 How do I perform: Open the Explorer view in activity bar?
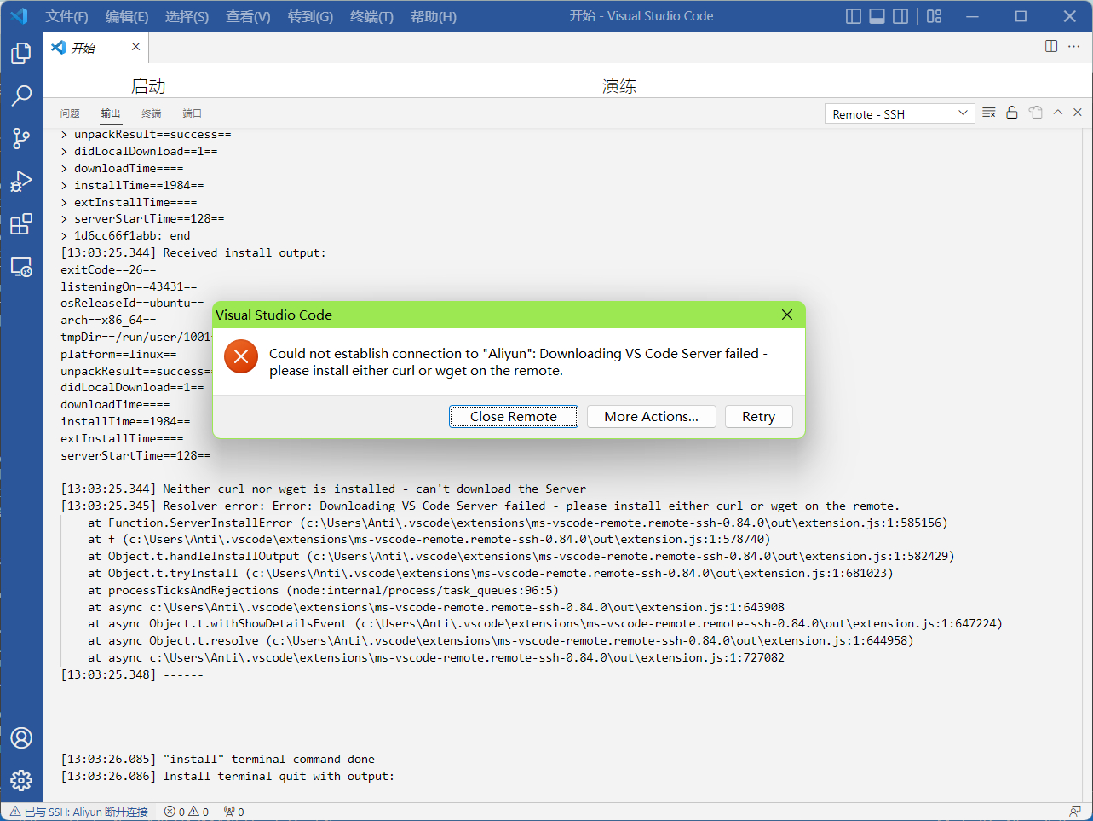coord(21,53)
